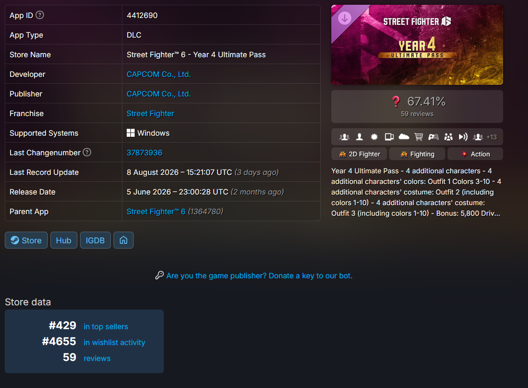Click the '59 reviews' text under rating
528x388 pixels.
click(417, 114)
